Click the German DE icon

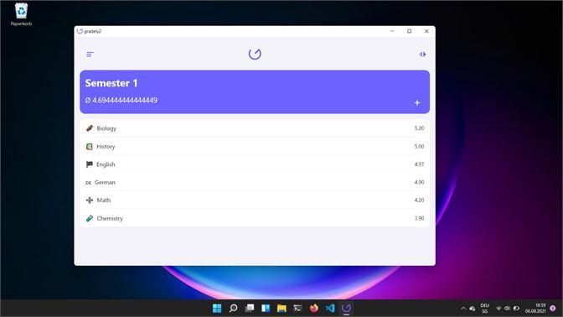88,183
